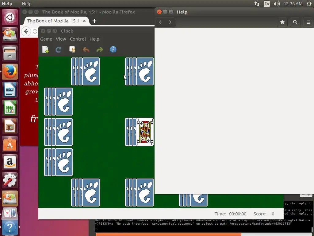Start a new game in Clock toolbar
Screen dimensions: 314x236
[x=45, y=49]
